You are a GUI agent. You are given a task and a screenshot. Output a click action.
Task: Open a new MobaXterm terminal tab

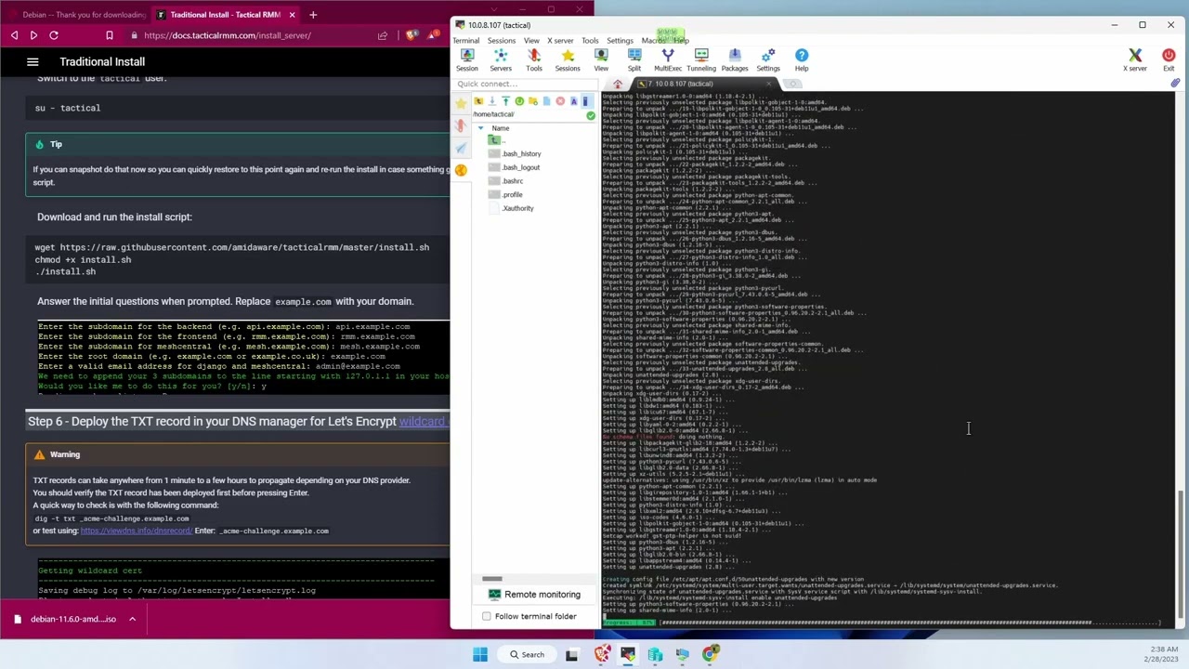coord(792,84)
